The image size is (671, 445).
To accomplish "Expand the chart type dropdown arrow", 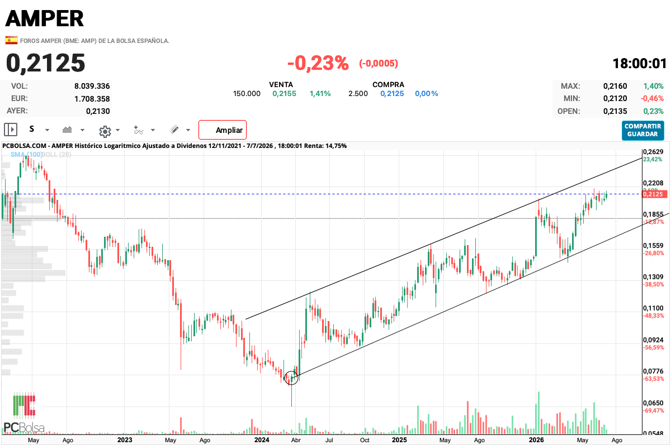I will 82,130.
